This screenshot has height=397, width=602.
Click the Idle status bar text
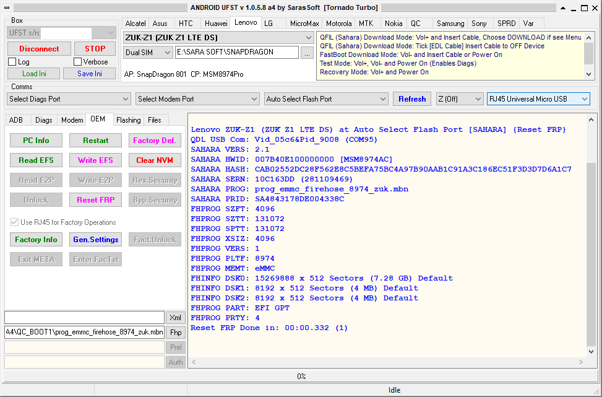point(394,390)
